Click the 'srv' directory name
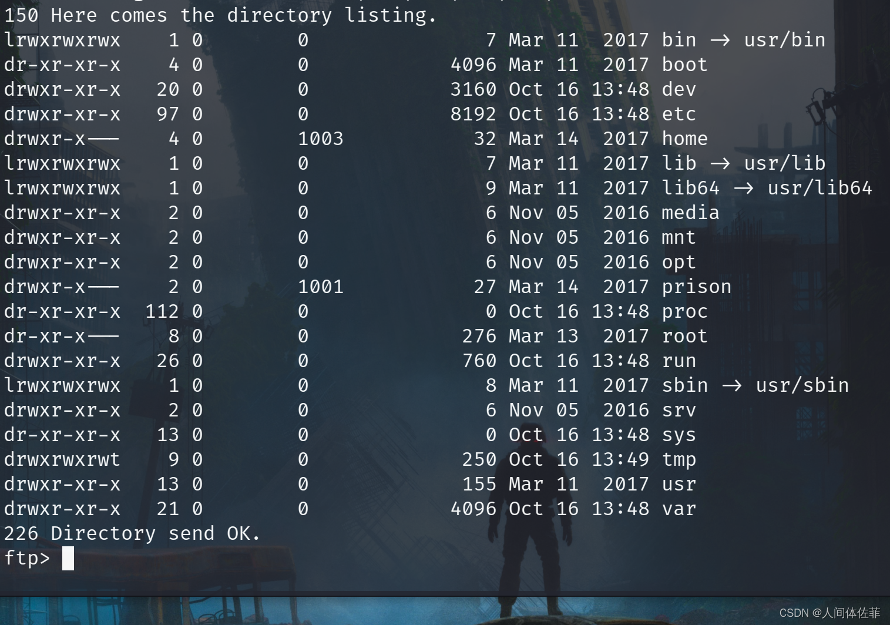 tap(679, 410)
